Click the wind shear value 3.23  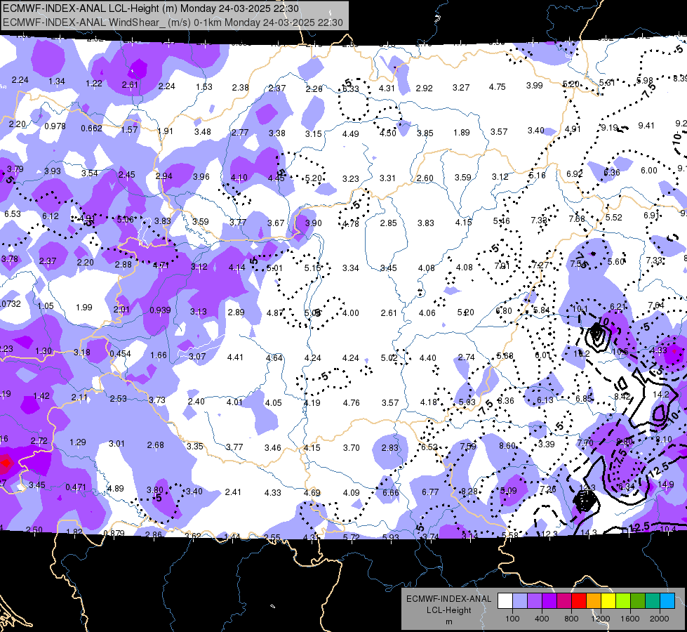pyautogui.click(x=350, y=178)
